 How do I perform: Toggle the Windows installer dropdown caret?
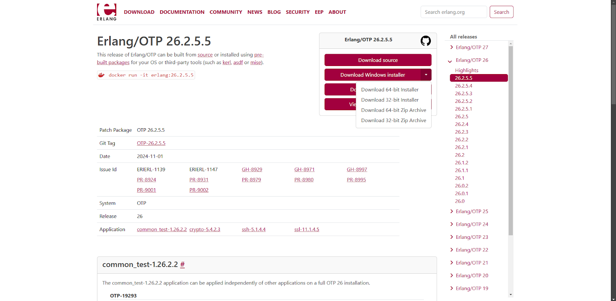point(426,75)
